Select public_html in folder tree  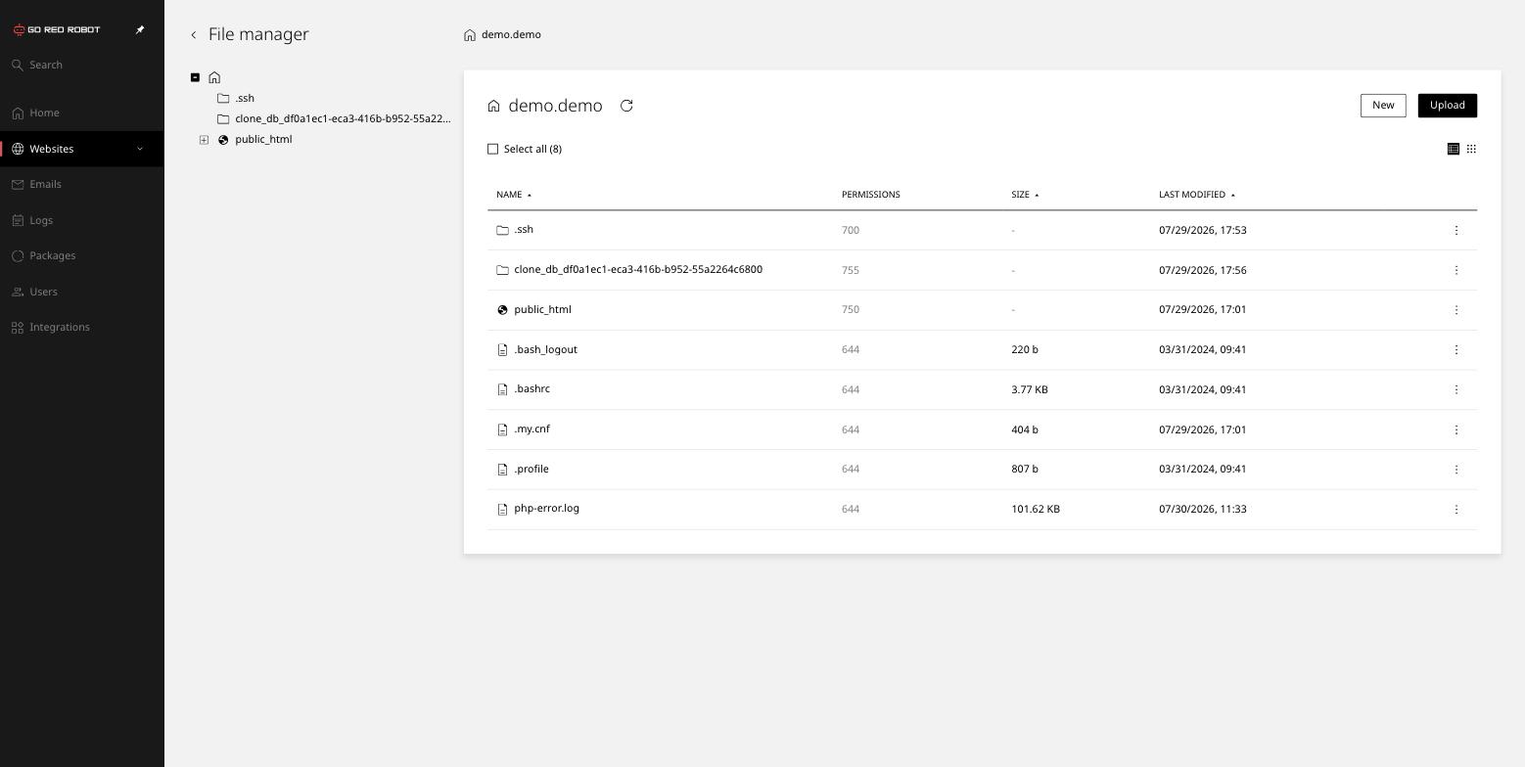click(x=263, y=139)
